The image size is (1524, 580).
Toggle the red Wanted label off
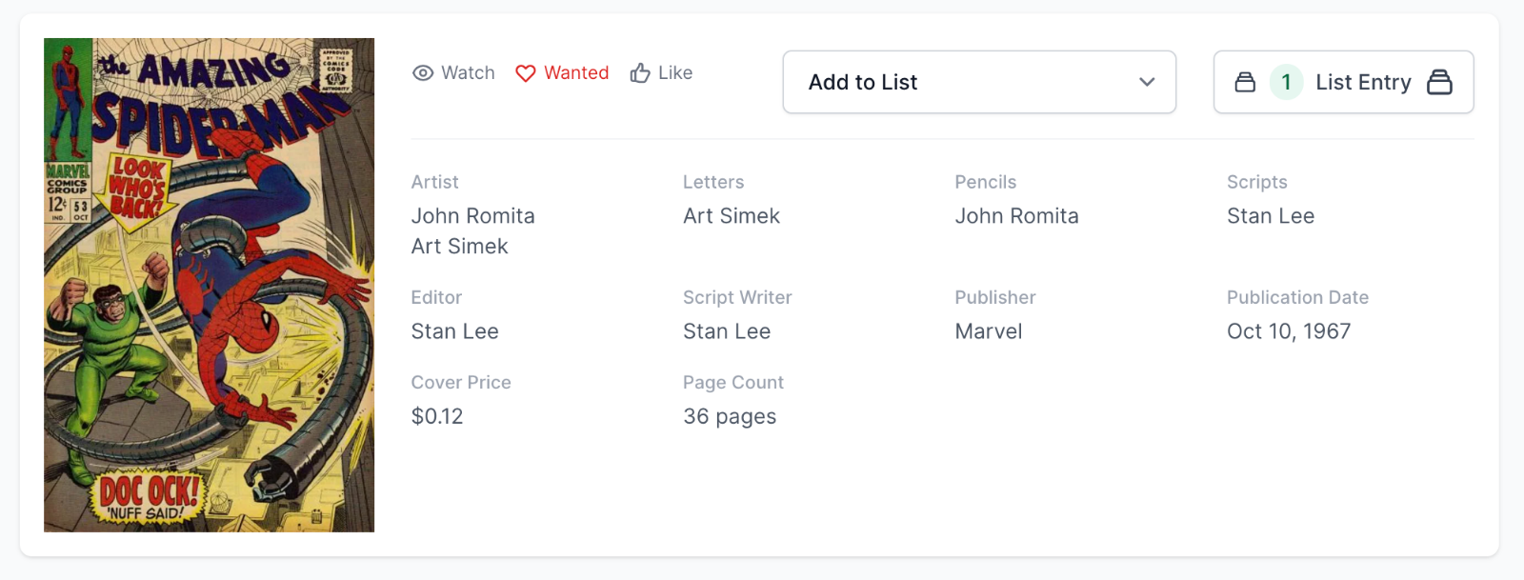point(576,73)
